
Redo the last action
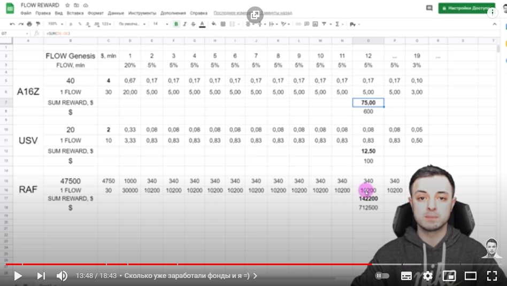pyautogui.click(x=21, y=24)
